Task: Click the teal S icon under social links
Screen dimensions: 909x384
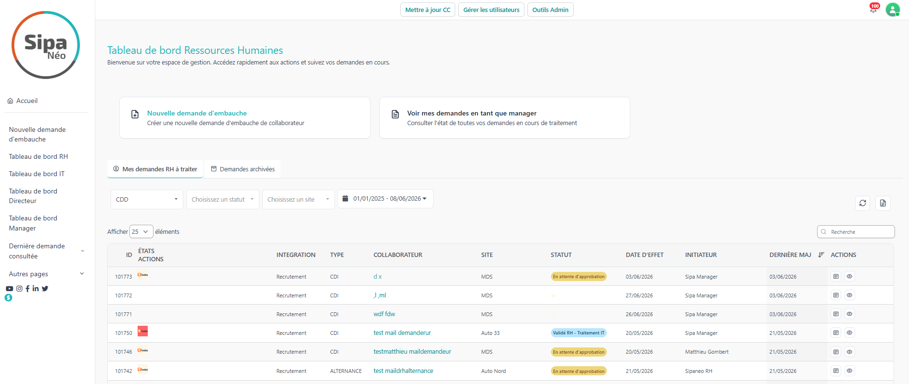Action: pyautogui.click(x=8, y=298)
